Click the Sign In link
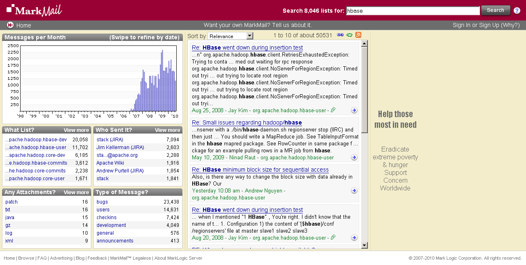This screenshot has height=265, width=526. (x=461, y=25)
